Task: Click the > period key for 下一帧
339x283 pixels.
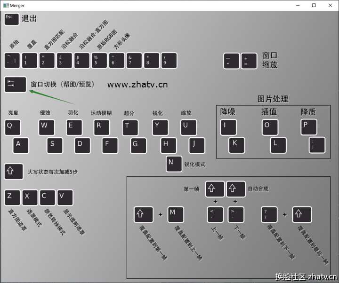Action: (x=236, y=214)
